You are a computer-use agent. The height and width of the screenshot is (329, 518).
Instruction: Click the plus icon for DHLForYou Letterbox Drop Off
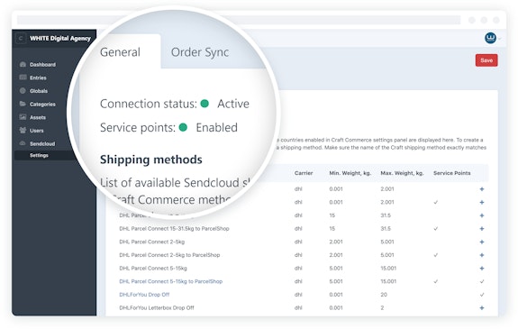[x=482, y=308]
